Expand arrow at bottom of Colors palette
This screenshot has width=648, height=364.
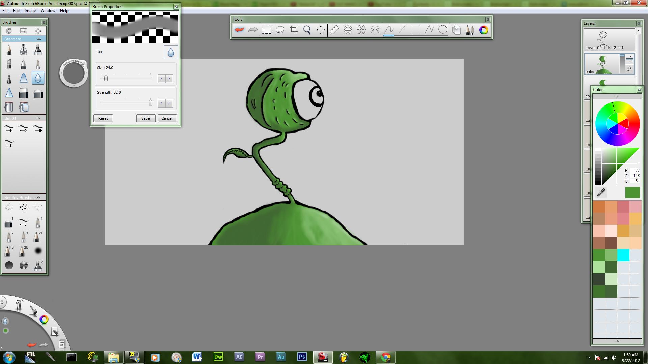pyautogui.click(x=617, y=341)
